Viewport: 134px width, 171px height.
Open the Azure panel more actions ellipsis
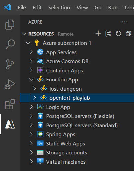click(125, 22)
